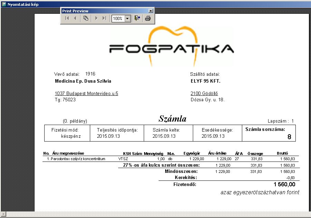Click the ÁFA rate "27" in the item row
Viewport: 311px width, 218px height.
click(x=237, y=159)
